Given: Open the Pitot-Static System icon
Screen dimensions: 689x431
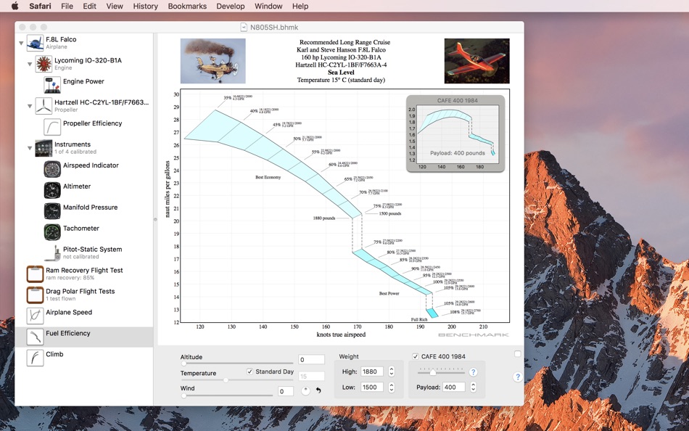Looking at the screenshot, I should click(52, 253).
